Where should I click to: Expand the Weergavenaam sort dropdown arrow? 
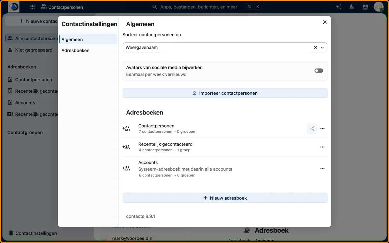point(322,48)
